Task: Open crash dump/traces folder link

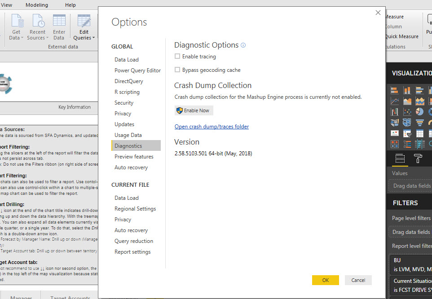Action: click(x=212, y=126)
